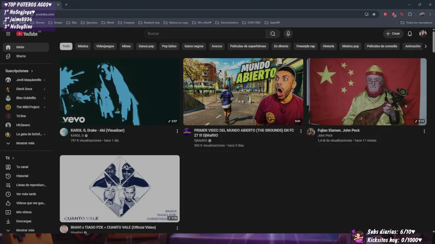Open Todos los marcadores folder
The width and height of the screenshot is (435, 244).
[x=416, y=23]
